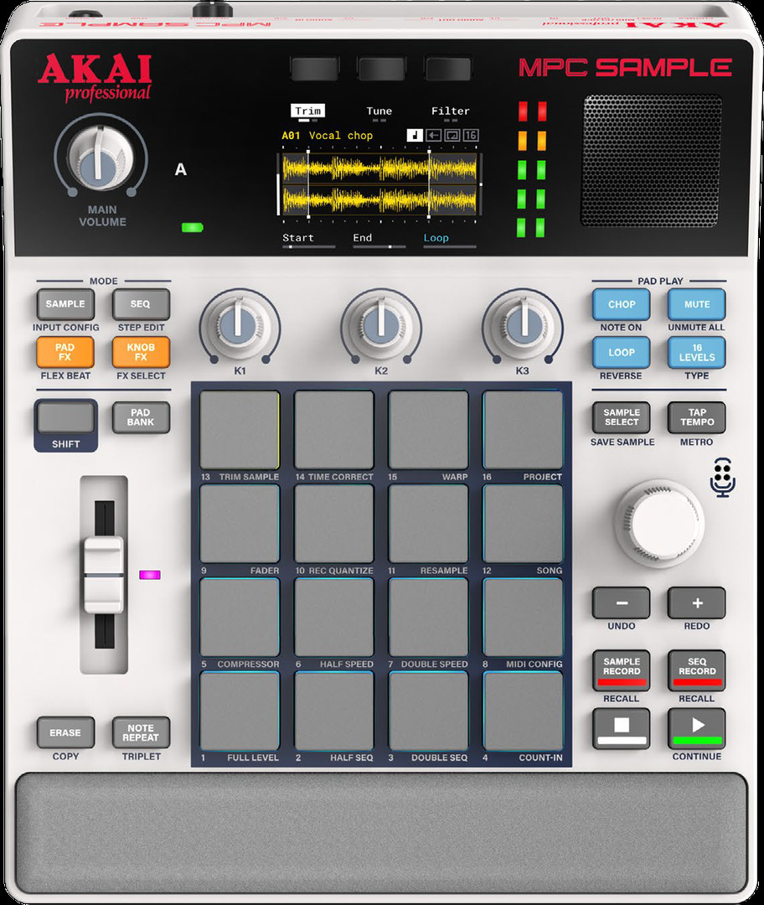Select the reverse arrow icon on the display

click(433, 136)
